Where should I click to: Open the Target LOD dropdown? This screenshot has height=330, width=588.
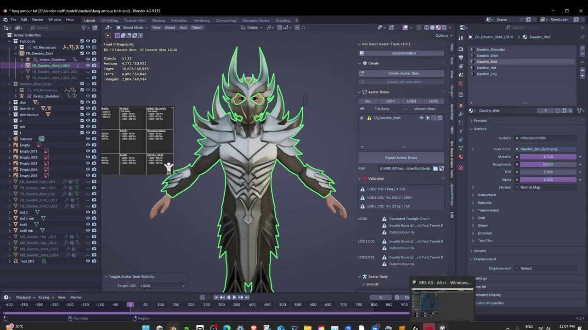[163, 286]
